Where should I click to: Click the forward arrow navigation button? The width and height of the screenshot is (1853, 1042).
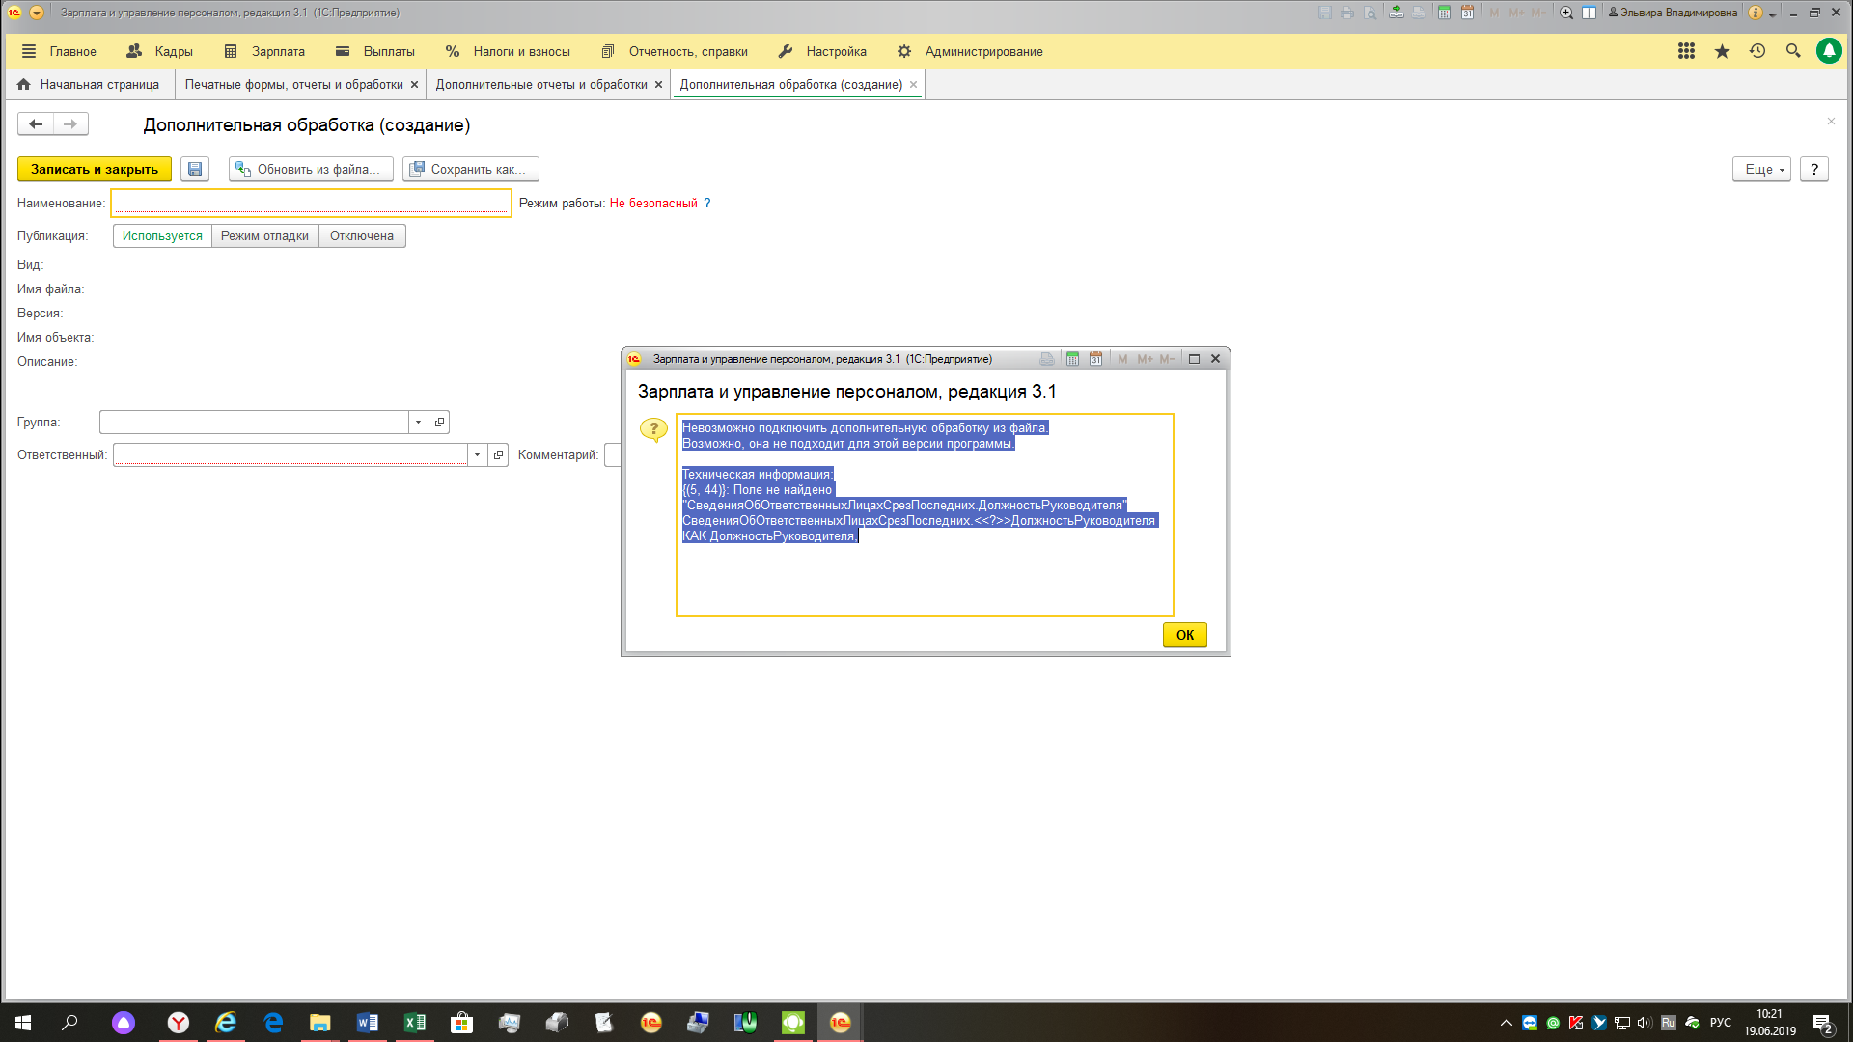click(70, 123)
